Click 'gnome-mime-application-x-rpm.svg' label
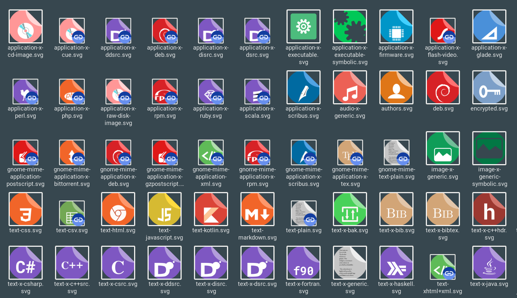Image resolution: width=517 pixels, height=298 pixels. 257,177
